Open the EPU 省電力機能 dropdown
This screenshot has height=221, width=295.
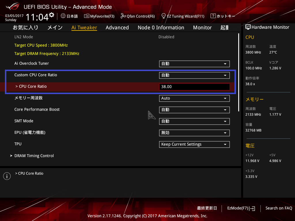click(194, 133)
